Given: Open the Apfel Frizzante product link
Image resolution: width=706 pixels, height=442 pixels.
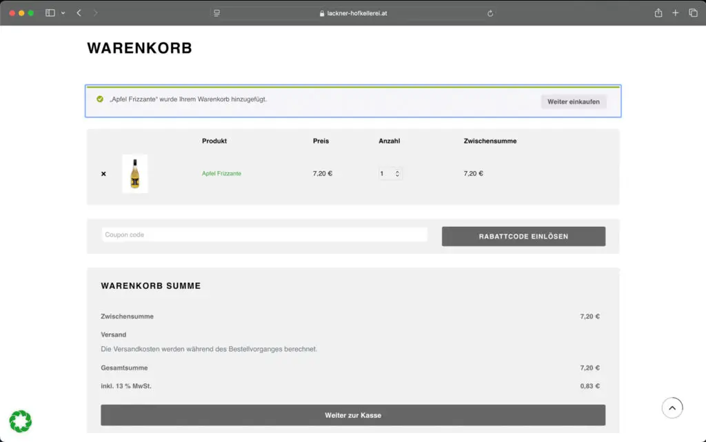Looking at the screenshot, I should 221,173.
